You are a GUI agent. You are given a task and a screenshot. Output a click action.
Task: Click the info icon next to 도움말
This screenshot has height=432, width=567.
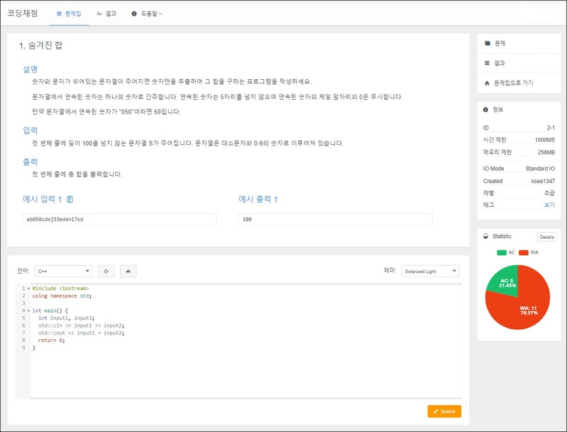click(x=134, y=14)
